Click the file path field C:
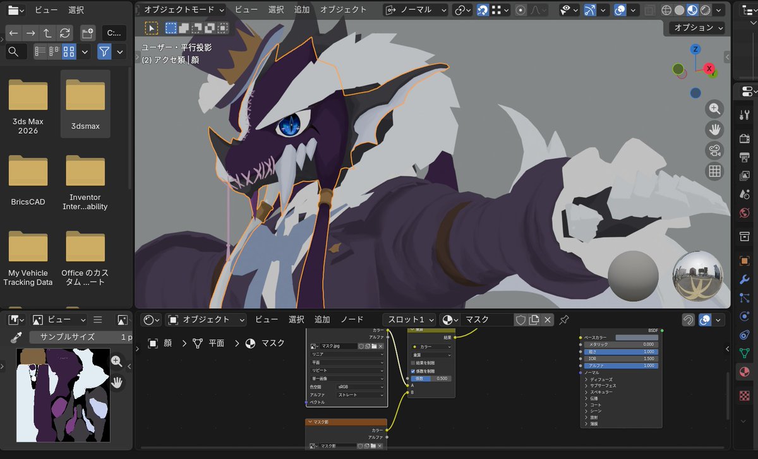This screenshot has width=758, height=459. (x=114, y=33)
